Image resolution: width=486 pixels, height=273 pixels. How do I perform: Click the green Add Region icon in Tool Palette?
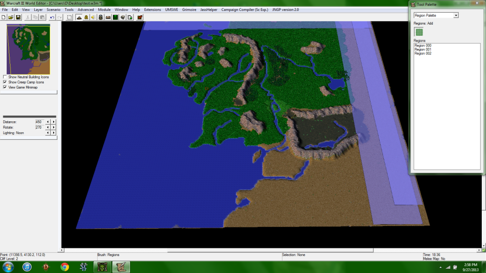click(x=419, y=32)
